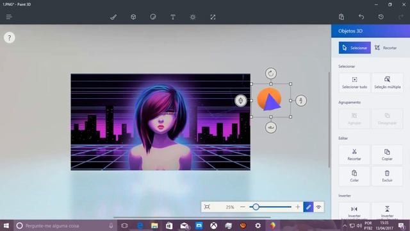The image size is (410, 231).
Task: Open Action Center notifications icon
Action: (x=402, y=225)
